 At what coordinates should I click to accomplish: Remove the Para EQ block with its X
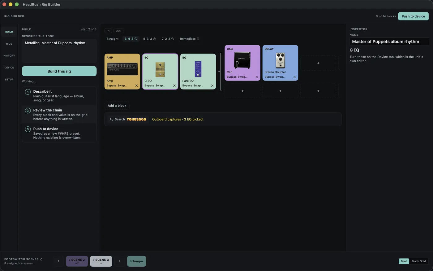(x=212, y=86)
